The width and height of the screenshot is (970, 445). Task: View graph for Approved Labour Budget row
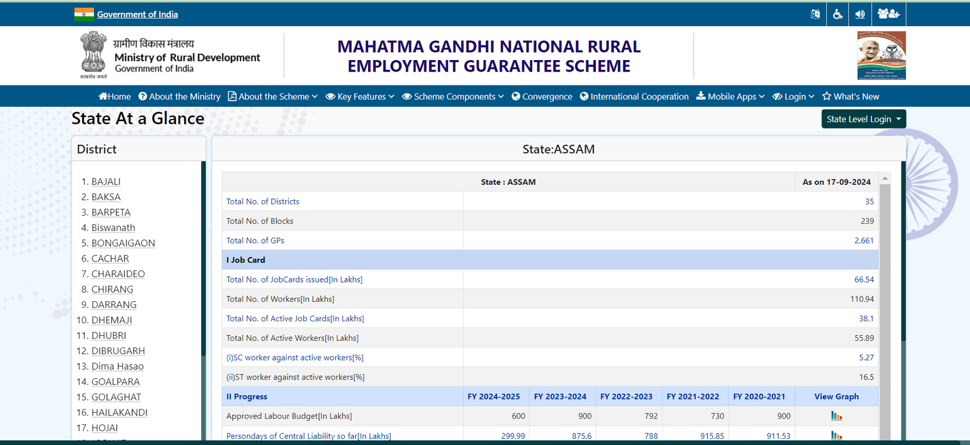[x=837, y=416]
